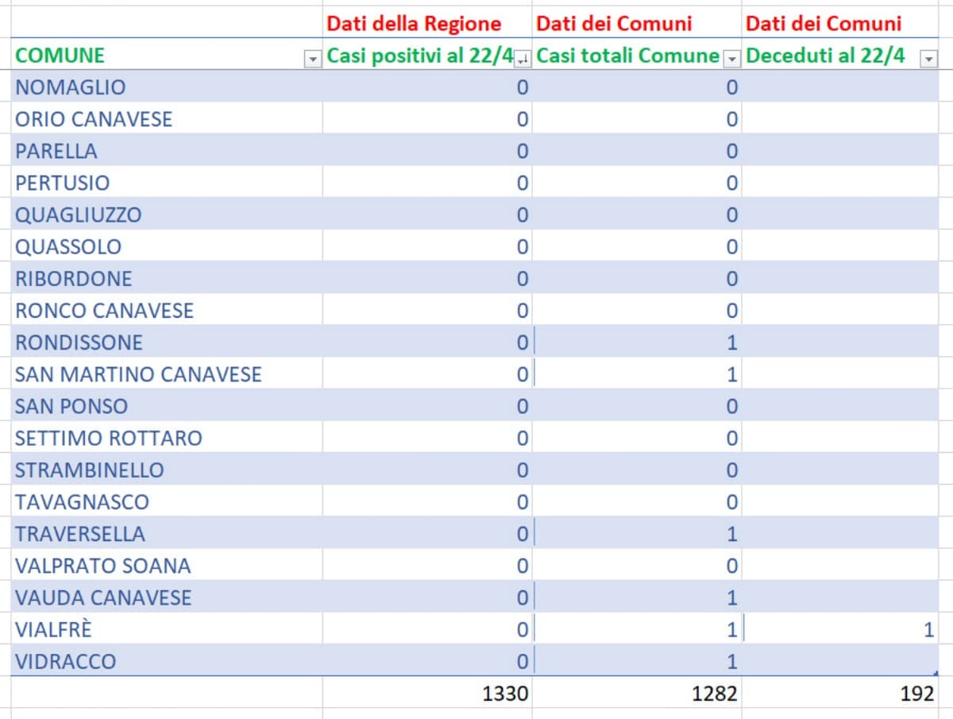Open the Deceduti al 22/4 filter dropdown
This screenshot has height=719, width=953.
click(928, 59)
